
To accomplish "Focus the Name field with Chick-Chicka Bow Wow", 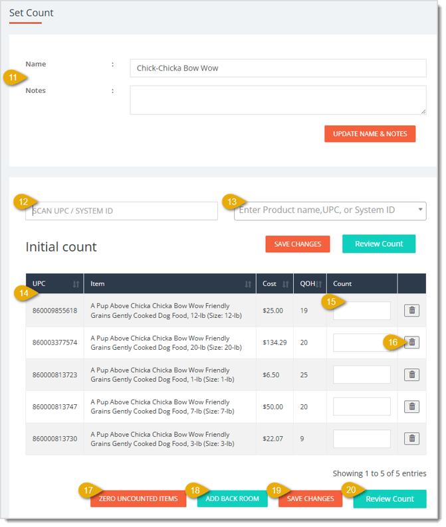I will [278, 68].
